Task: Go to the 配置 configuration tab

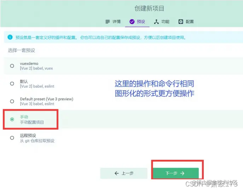Action: pyautogui.click(x=186, y=22)
